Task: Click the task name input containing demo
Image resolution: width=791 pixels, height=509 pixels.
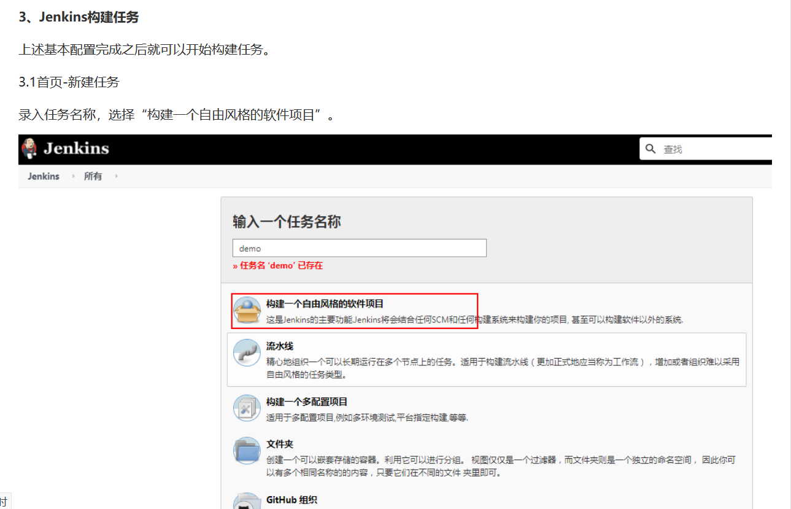Action: (x=360, y=248)
